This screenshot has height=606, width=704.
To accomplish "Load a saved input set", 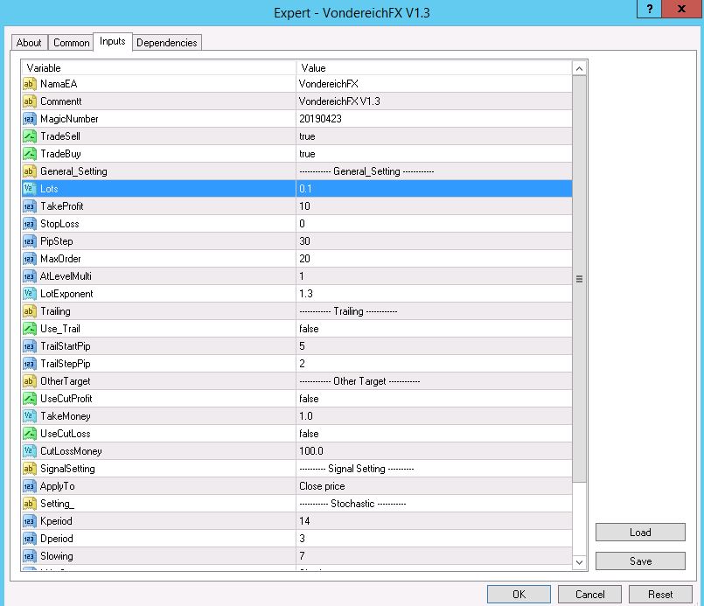I will (x=640, y=533).
